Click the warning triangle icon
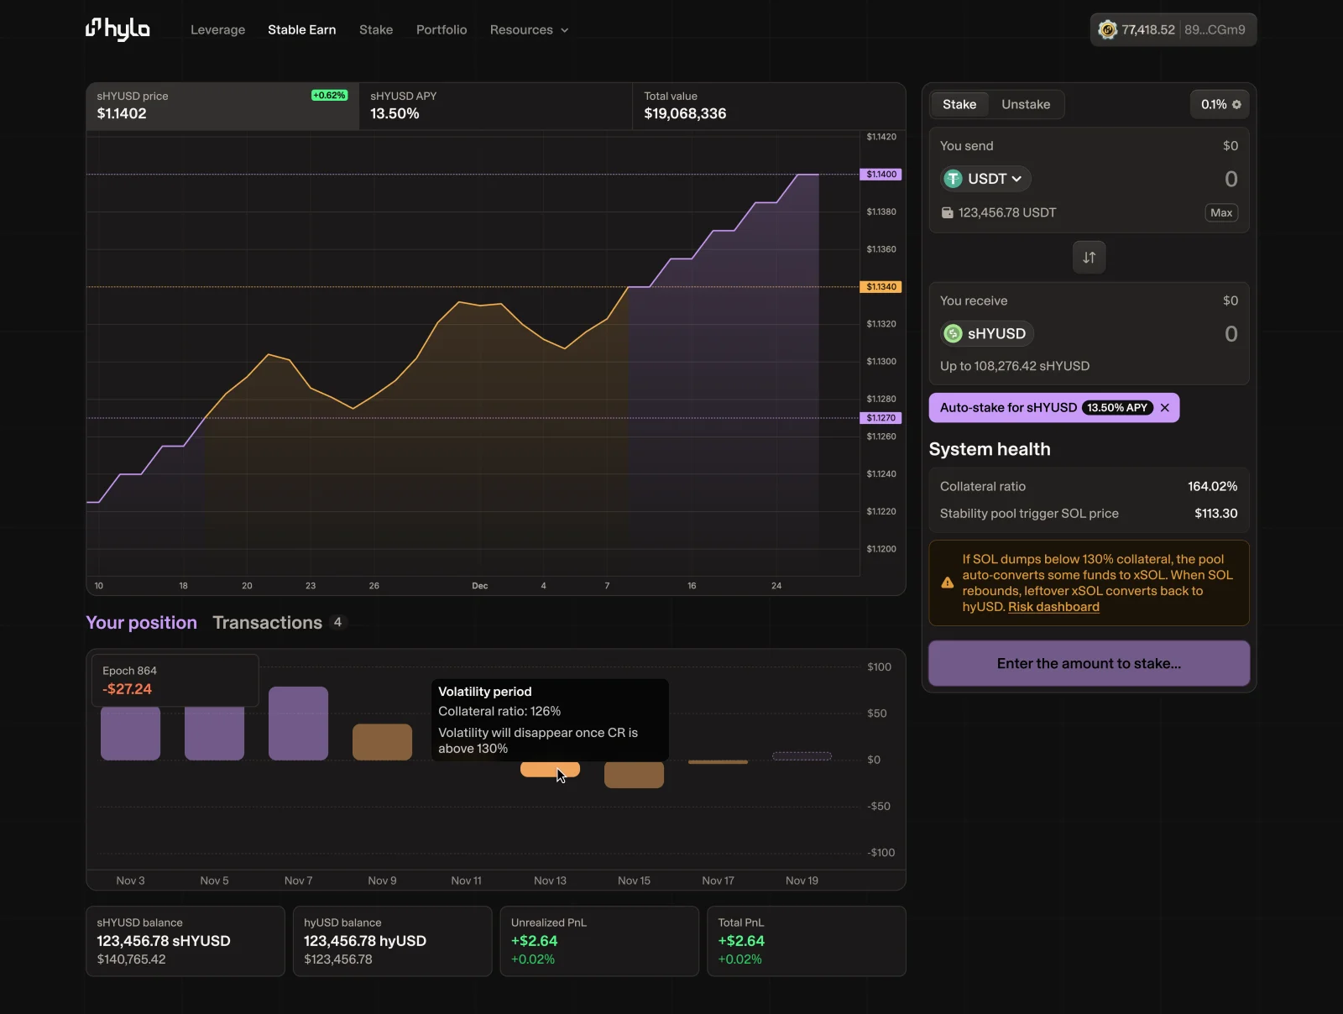Screen dimensions: 1343x1014 tap(947, 583)
